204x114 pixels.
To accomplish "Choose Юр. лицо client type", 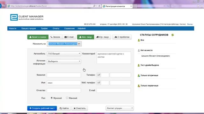I will (x=103, y=37).
